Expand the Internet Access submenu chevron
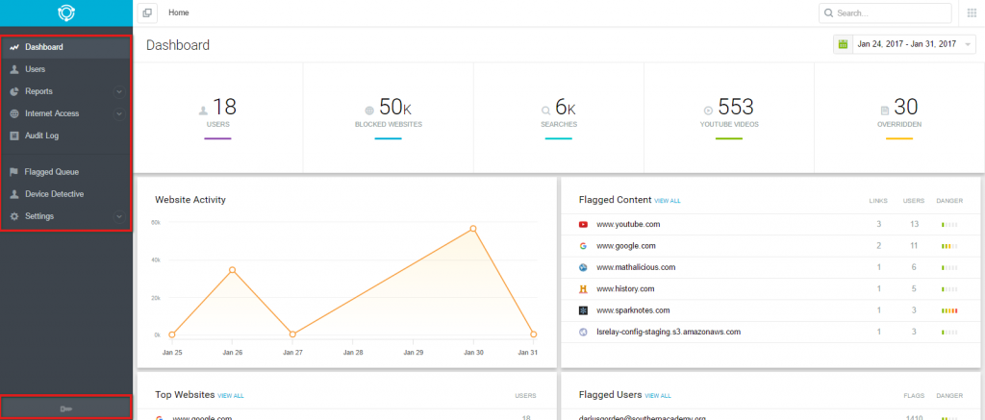 [118, 113]
